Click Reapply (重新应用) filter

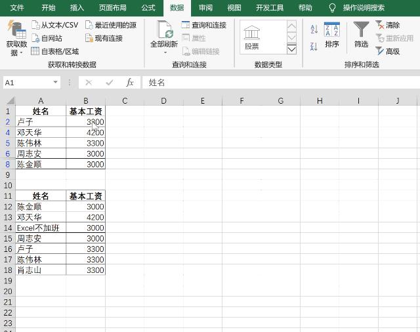pos(394,38)
